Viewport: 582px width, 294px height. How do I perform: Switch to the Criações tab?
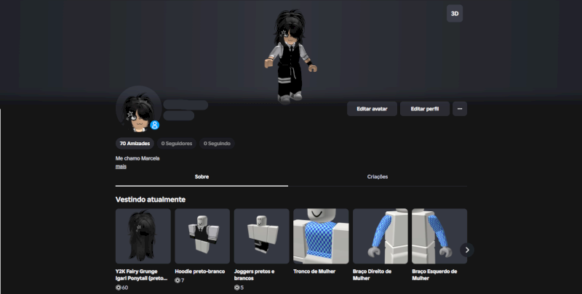click(x=378, y=176)
